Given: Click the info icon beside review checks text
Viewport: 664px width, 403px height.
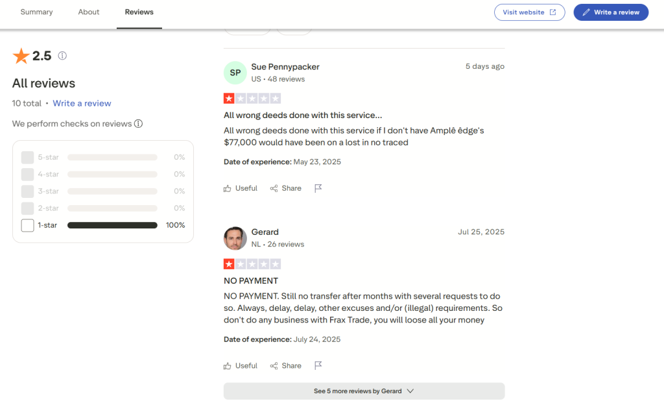Looking at the screenshot, I should (138, 124).
